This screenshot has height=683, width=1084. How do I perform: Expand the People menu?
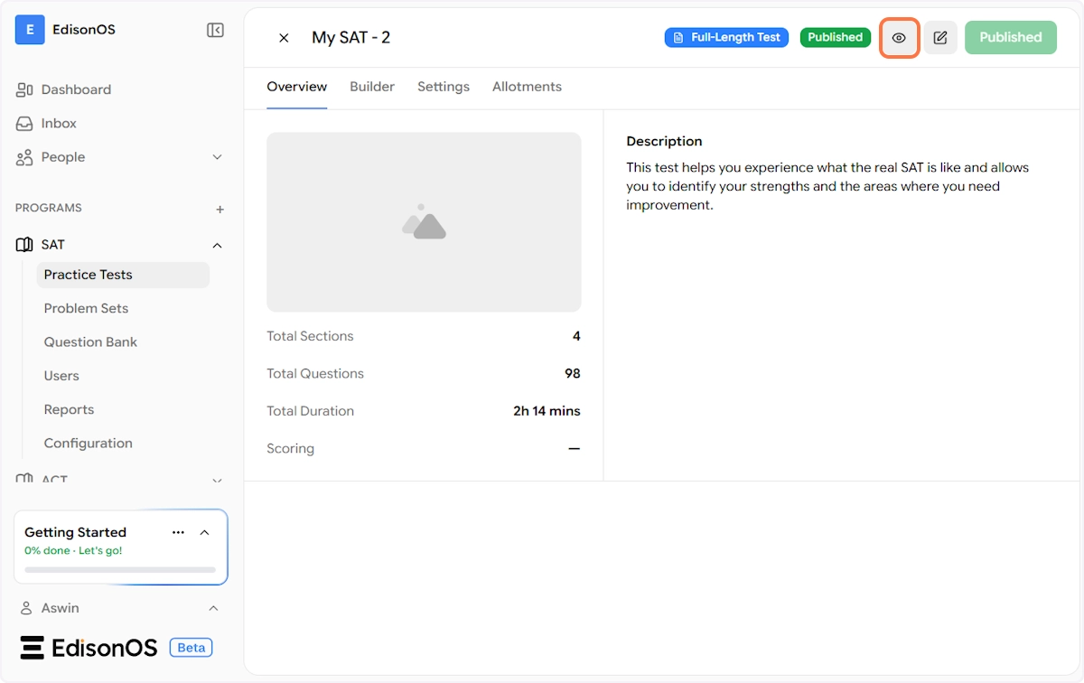pyautogui.click(x=217, y=157)
